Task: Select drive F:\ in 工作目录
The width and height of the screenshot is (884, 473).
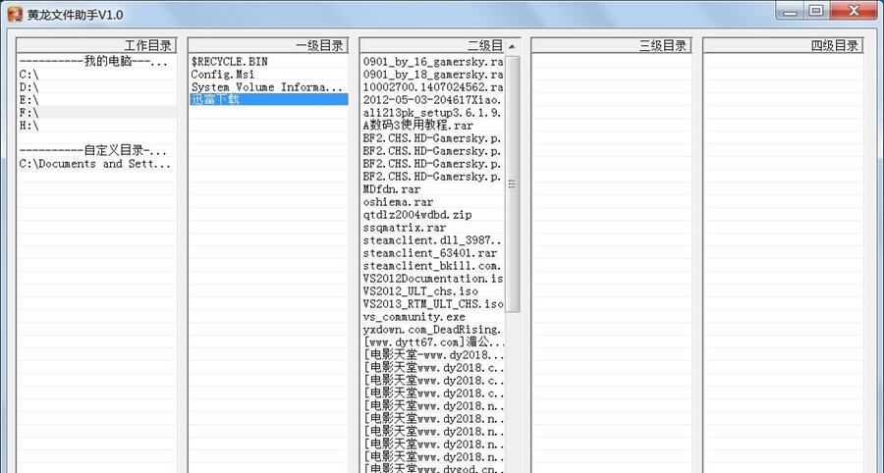Action: [96, 113]
